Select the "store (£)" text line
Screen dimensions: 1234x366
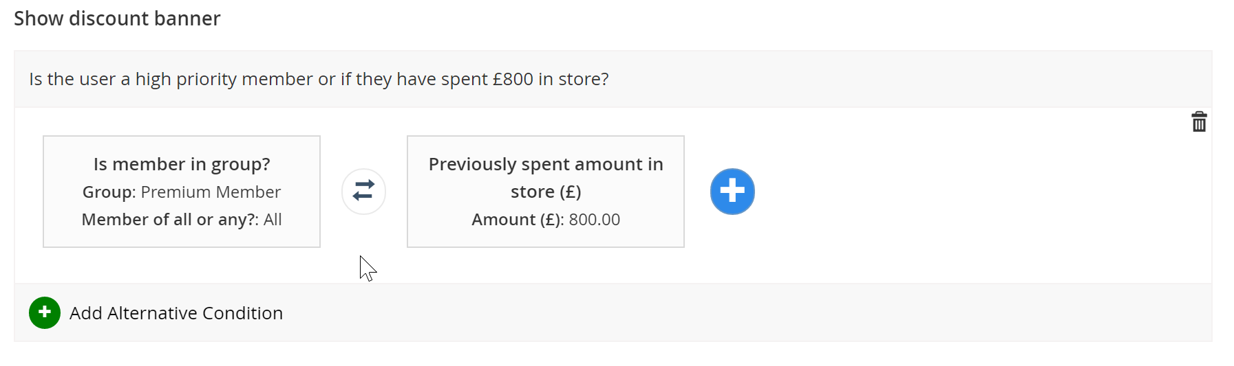(x=546, y=192)
